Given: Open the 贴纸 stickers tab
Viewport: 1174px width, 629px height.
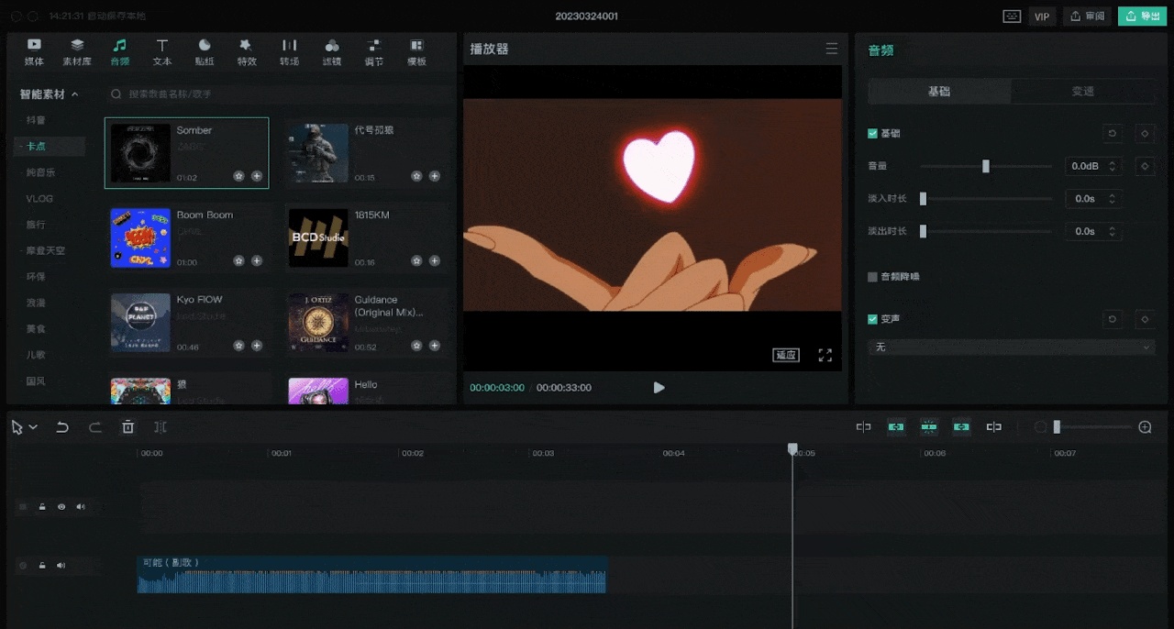Looking at the screenshot, I should point(205,52).
